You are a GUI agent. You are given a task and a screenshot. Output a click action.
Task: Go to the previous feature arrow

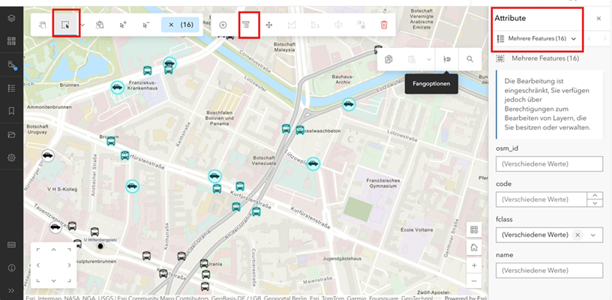(x=589, y=38)
